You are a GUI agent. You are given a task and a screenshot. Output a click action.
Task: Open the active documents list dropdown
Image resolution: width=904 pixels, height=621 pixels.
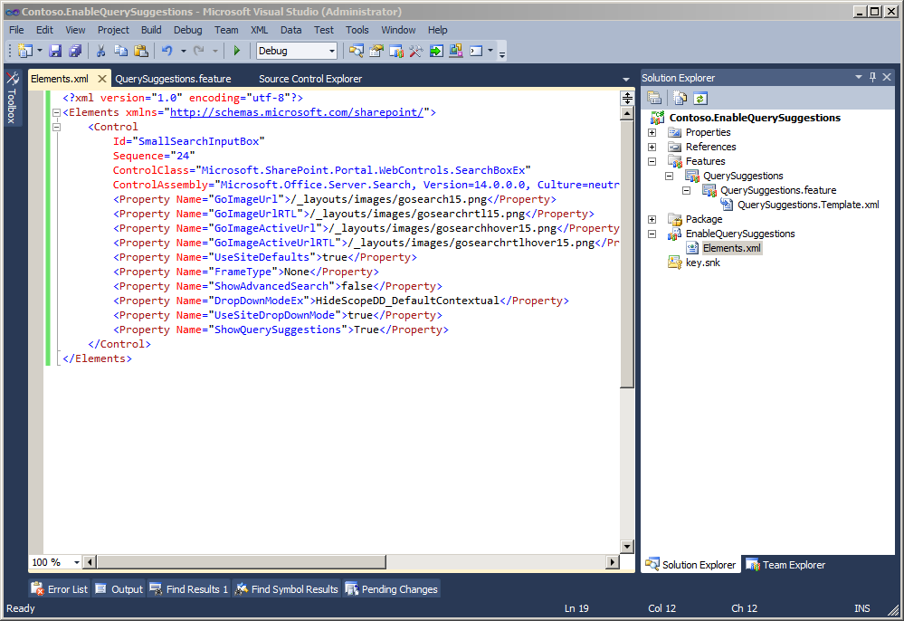tap(626, 79)
